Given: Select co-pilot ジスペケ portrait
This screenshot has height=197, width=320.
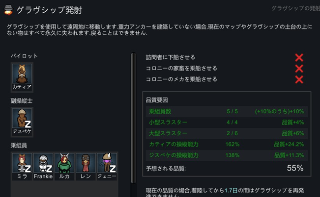Looking at the screenshot, I should click(22, 120).
